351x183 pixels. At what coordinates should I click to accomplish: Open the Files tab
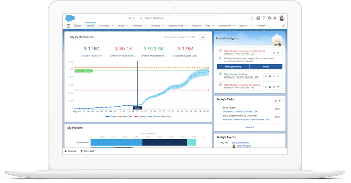click(x=208, y=26)
